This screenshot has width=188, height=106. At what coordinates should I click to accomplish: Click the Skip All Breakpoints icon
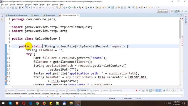pos(29,7)
